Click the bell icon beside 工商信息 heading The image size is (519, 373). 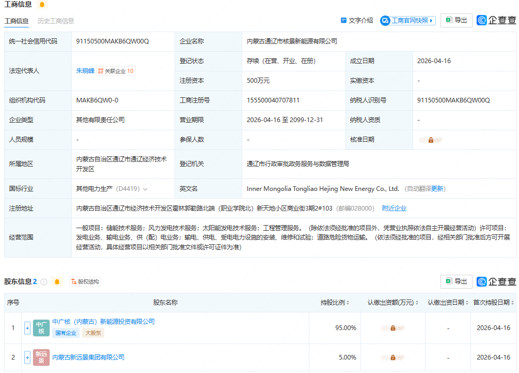point(42,5)
